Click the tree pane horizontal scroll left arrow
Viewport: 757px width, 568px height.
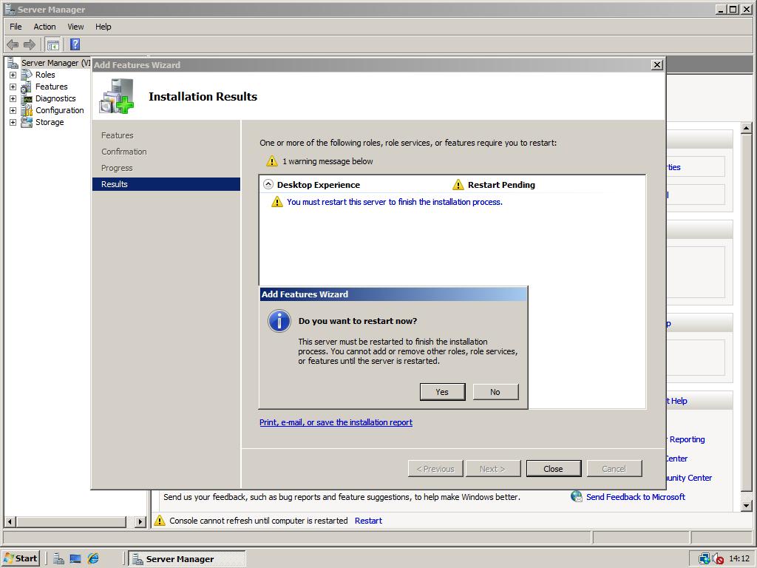point(10,521)
